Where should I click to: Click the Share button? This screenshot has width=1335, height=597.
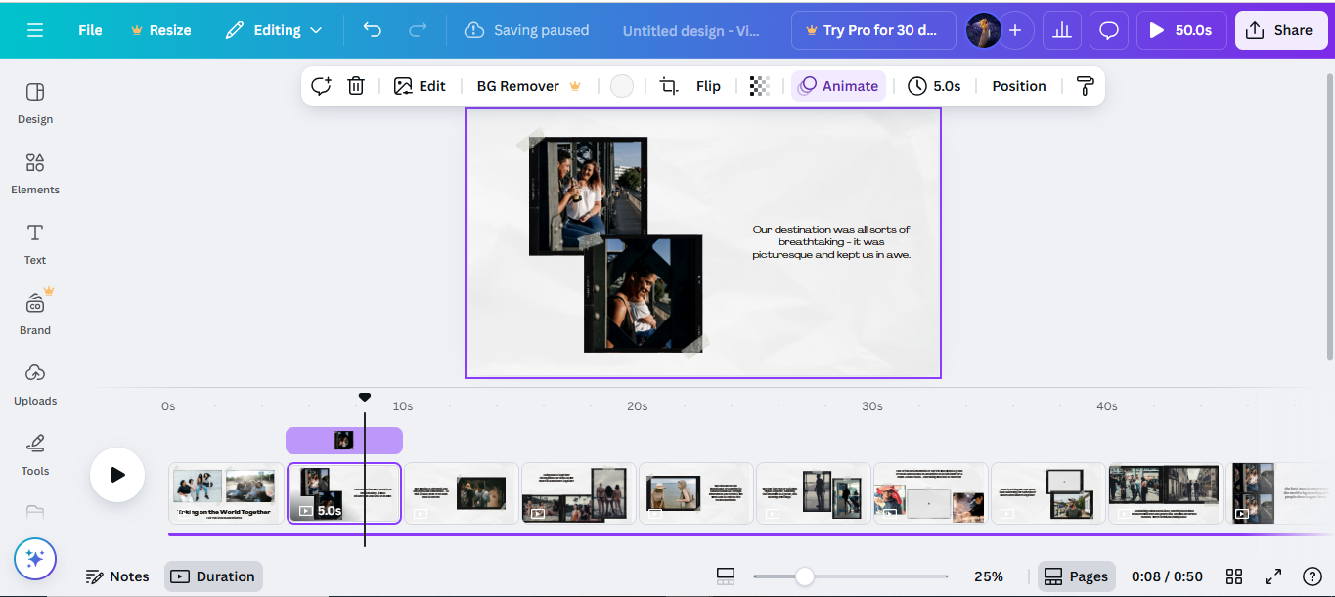(1281, 30)
